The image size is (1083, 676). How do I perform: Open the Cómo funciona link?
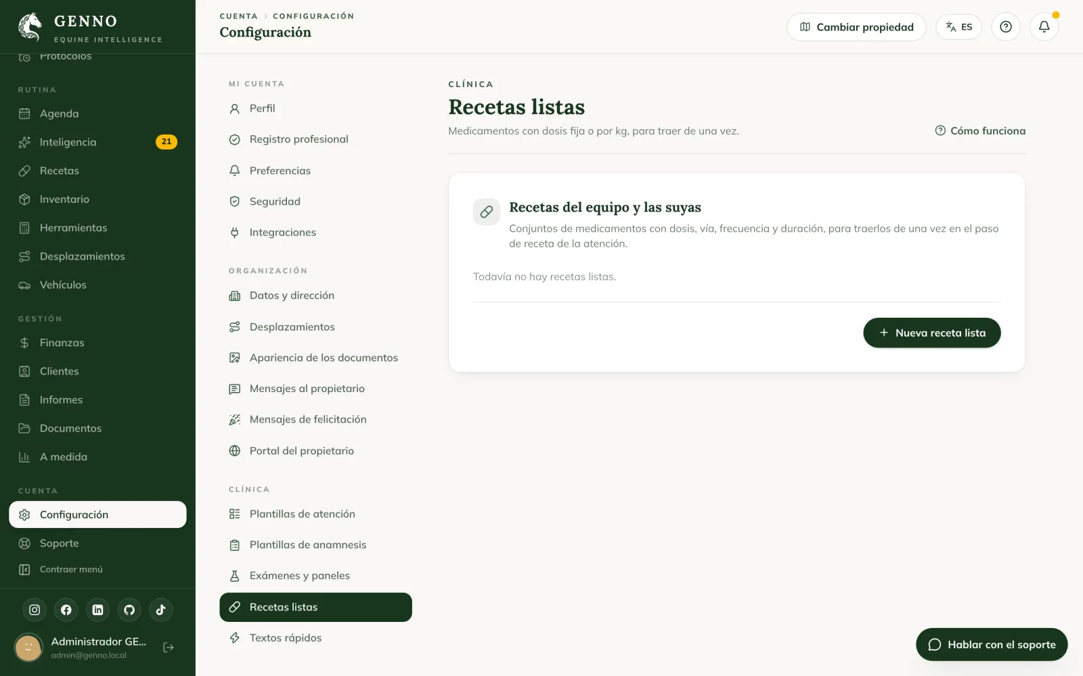coord(980,131)
